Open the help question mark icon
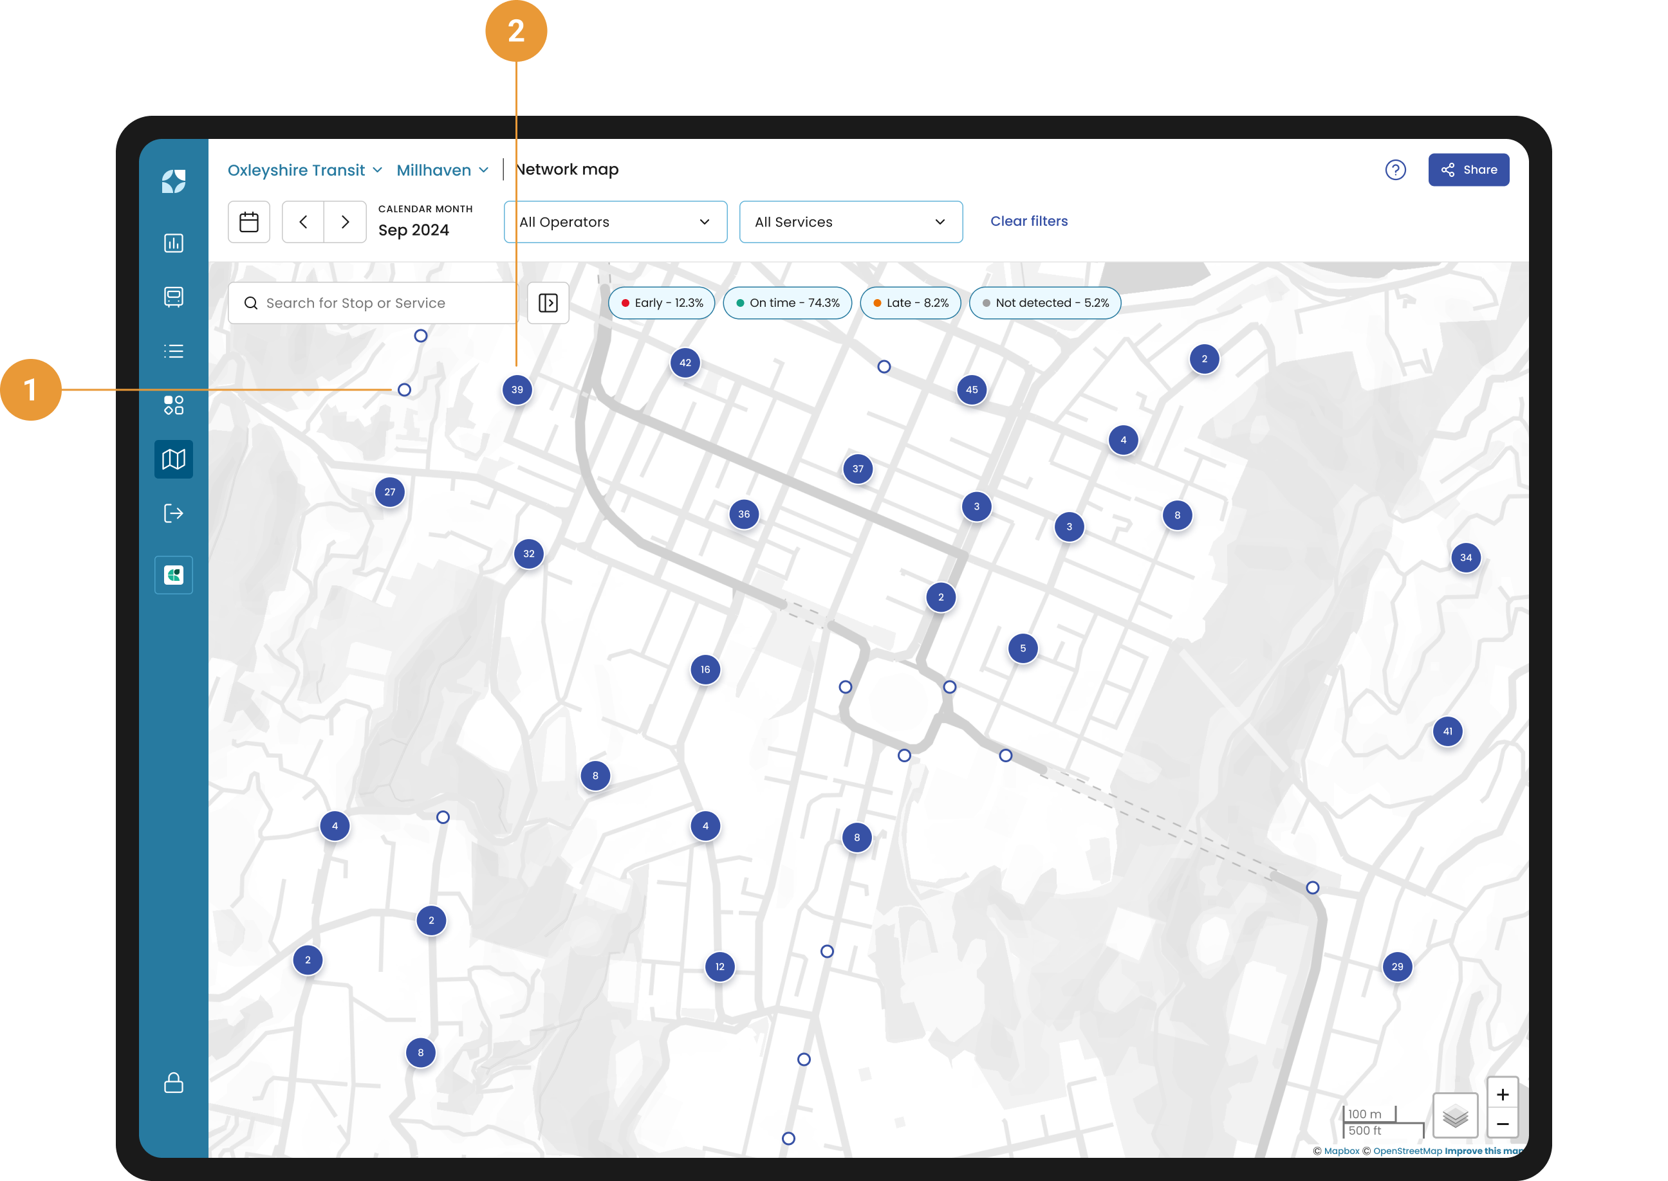 click(x=1395, y=169)
